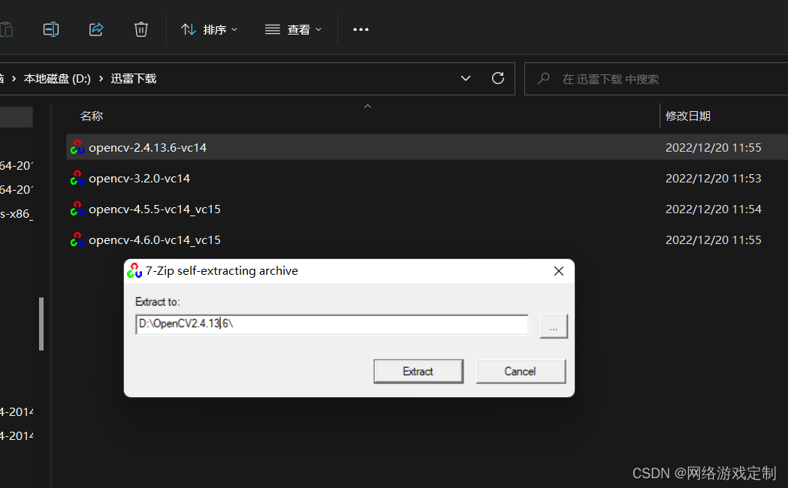788x488 pixels.
Task: Click the 本地磁盘 (D:) breadcrumb
Action: click(57, 79)
